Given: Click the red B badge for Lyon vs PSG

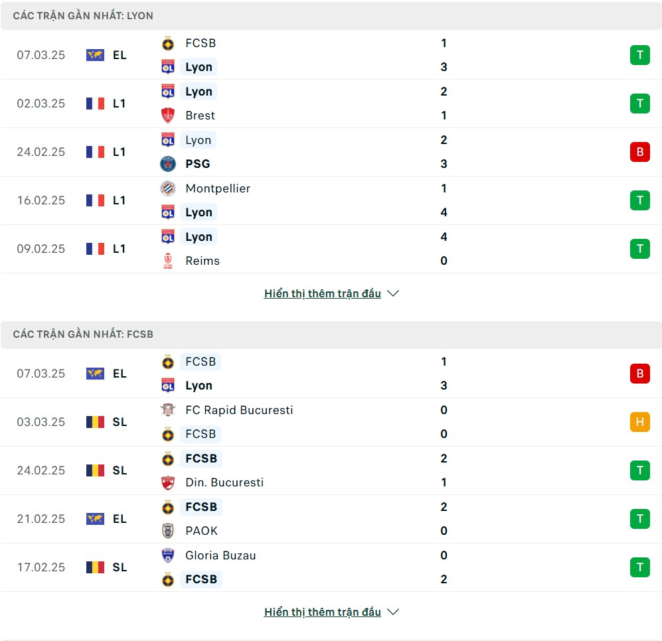Looking at the screenshot, I should coord(639,152).
